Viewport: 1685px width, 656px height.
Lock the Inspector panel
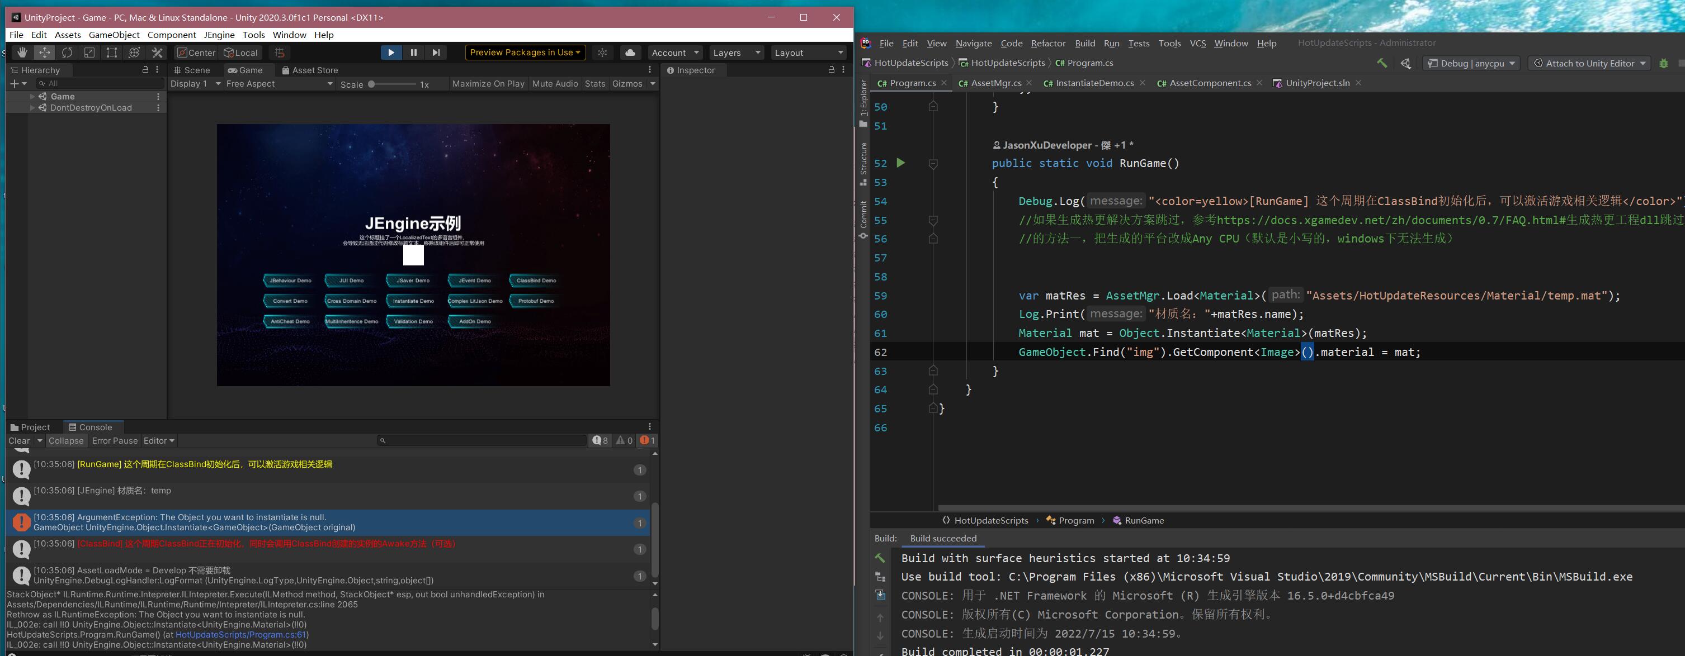point(832,69)
